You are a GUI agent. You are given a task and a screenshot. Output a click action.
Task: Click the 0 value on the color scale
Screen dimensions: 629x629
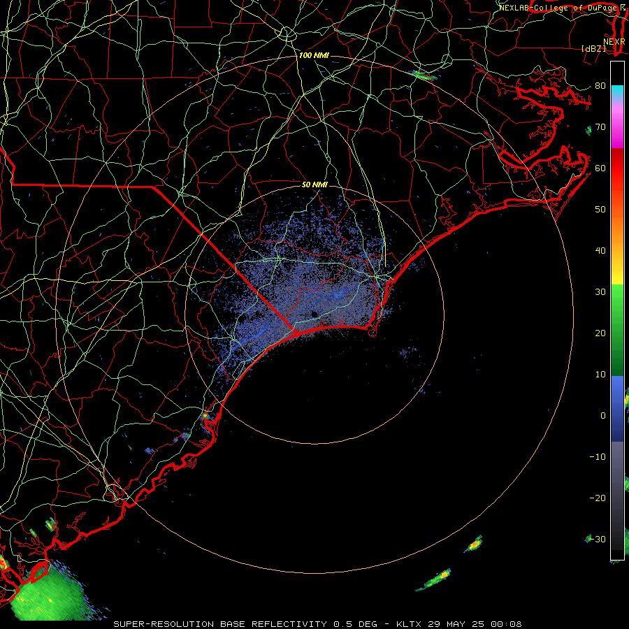pyautogui.click(x=603, y=416)
